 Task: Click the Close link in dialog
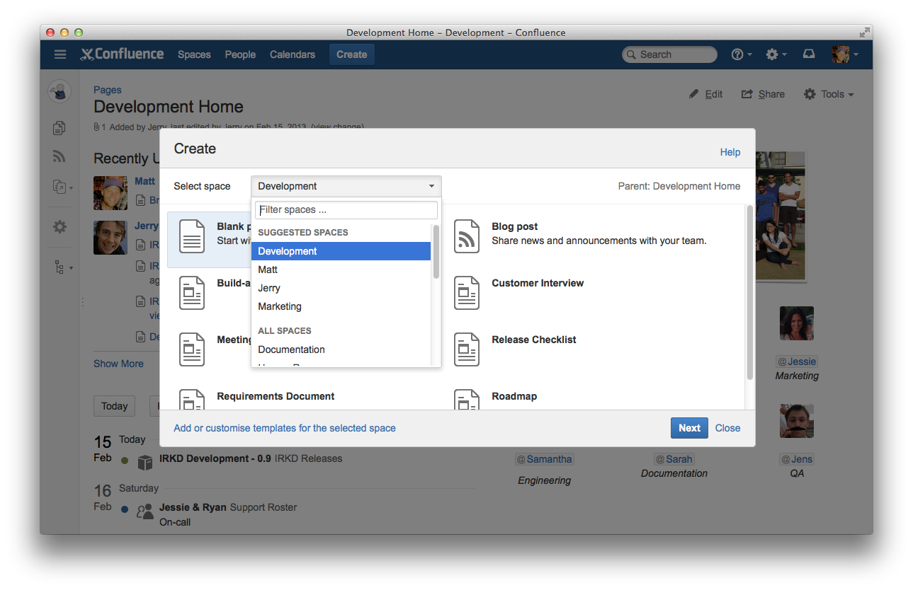[x=727, y=428]
